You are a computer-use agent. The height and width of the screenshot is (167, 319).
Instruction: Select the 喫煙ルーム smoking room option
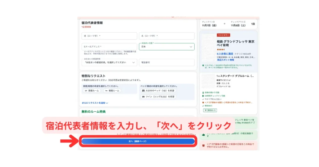click(x=112, y=91)
